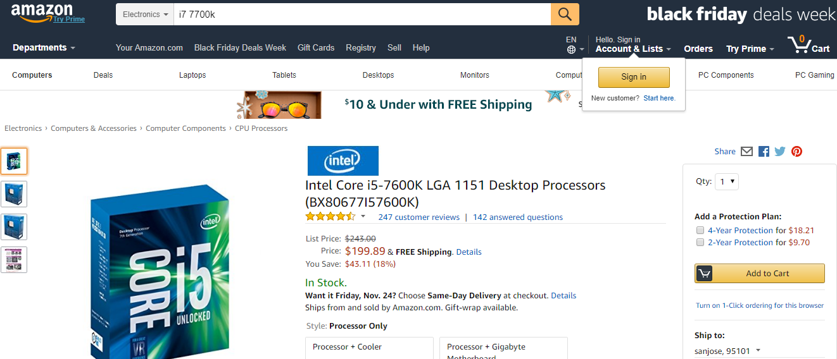Expand the Departments menu
837x359 pixels.
44,47
